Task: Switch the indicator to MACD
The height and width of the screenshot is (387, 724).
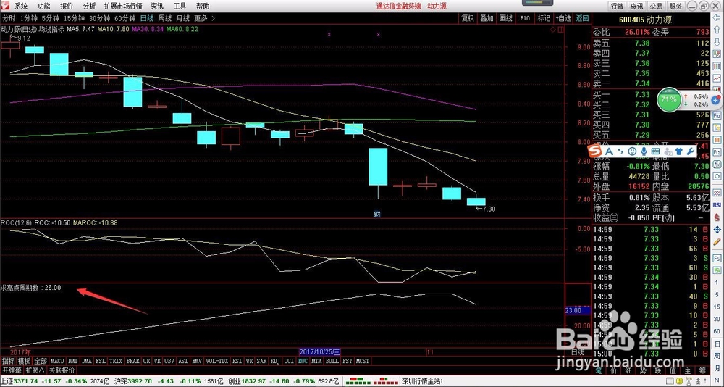Action: 58,361
